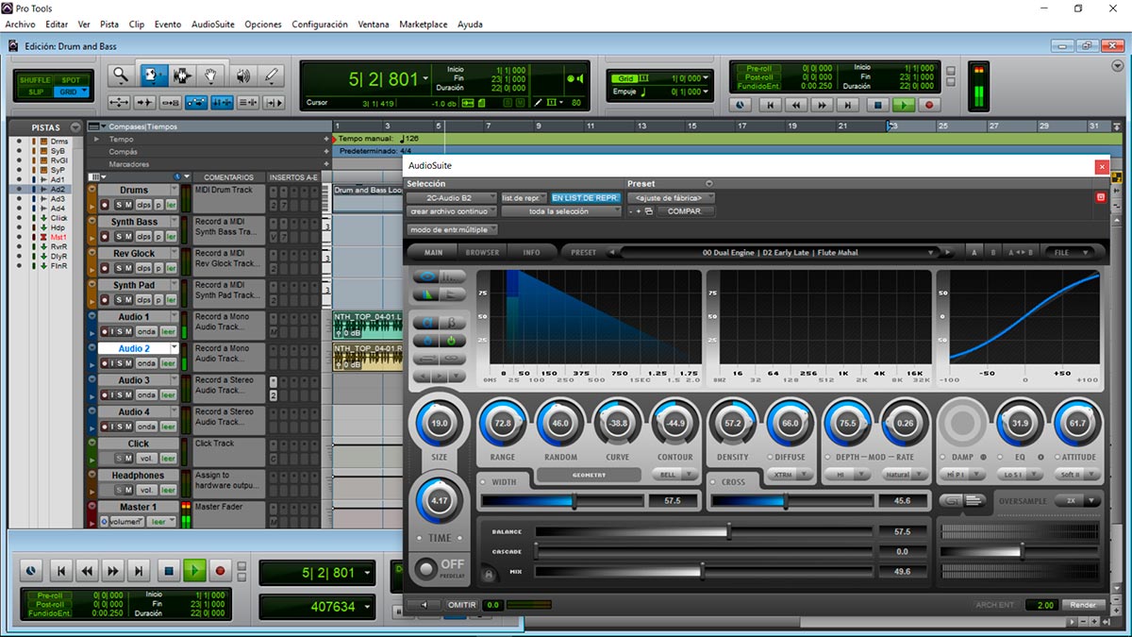
Task: Switch to the BROWSER tab in reverb
Action: [482, 253]
